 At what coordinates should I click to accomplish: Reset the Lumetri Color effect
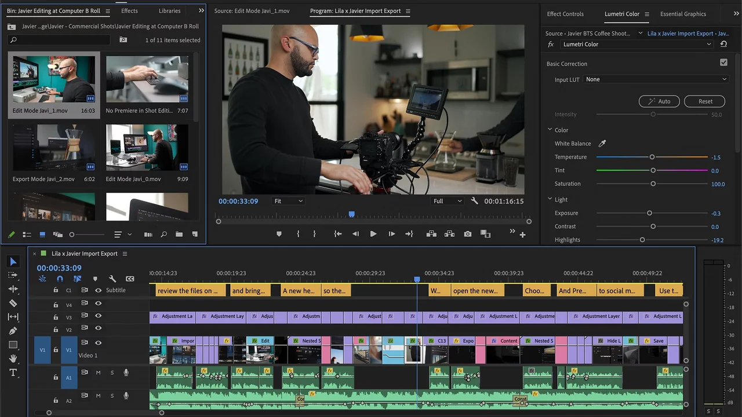pyautogui.click(x=723, y=44)
